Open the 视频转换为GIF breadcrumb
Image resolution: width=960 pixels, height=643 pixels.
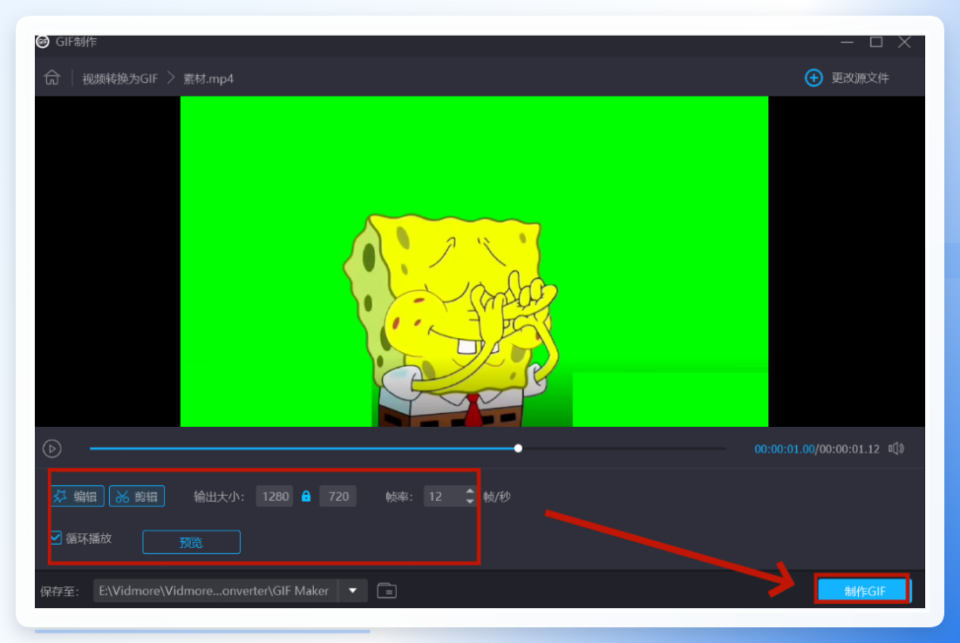pos(120,78)
